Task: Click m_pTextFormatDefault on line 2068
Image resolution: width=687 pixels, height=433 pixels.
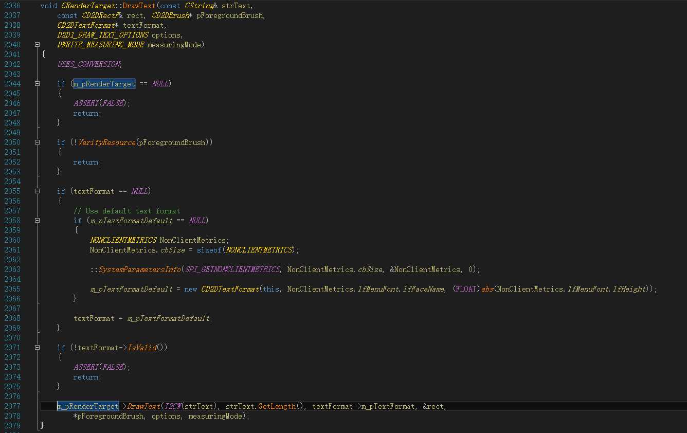Action: 169,318
